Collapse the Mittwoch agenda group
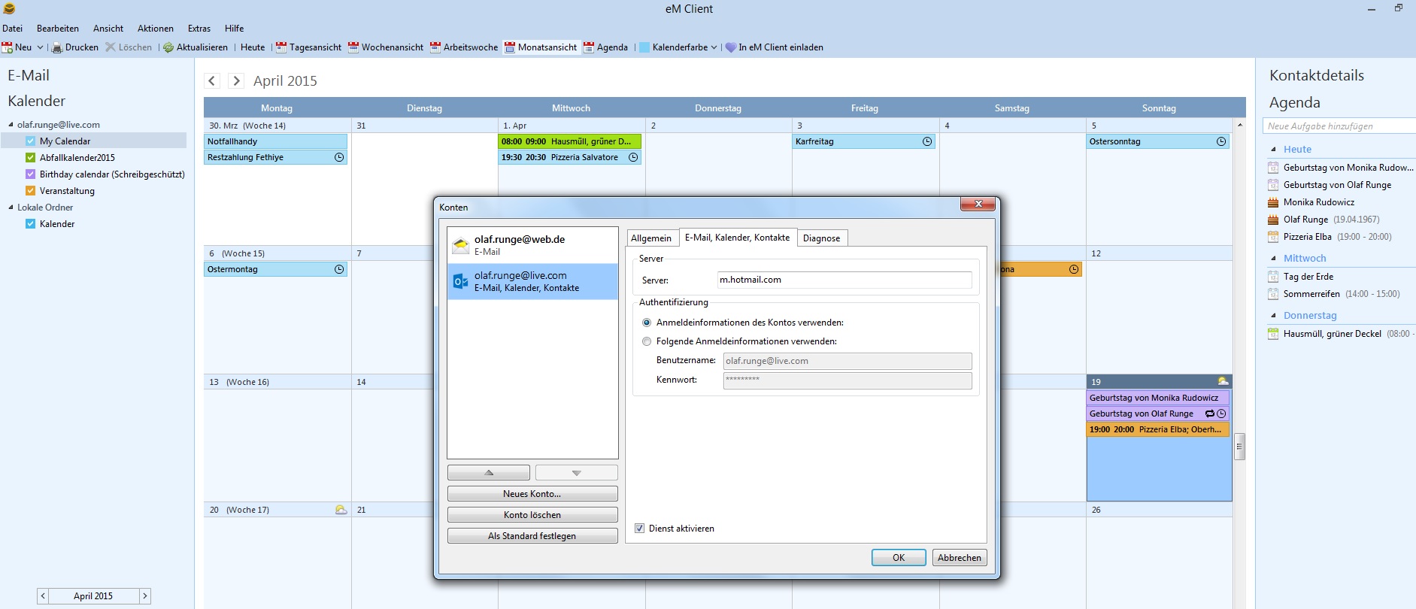1416x609 pixels. pyautogui.click(x=1274, y=259)
